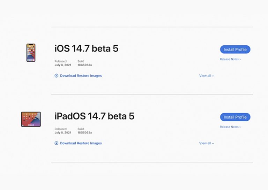Click the chevron after iOS Release Notes
This screenshot has height=190, width=268.
coord(240,59)
